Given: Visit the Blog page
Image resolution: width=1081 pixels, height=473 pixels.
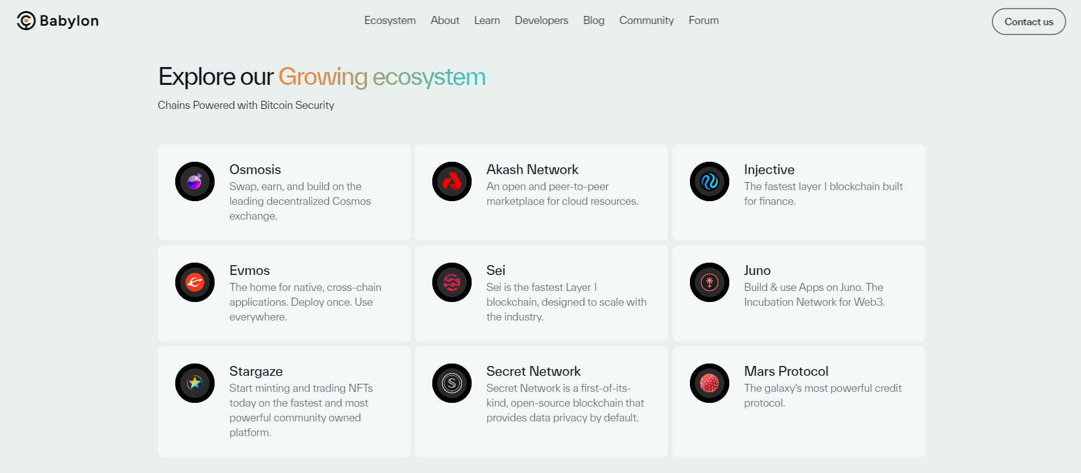Looking at the screenshot, I should [x=594, y=20].
